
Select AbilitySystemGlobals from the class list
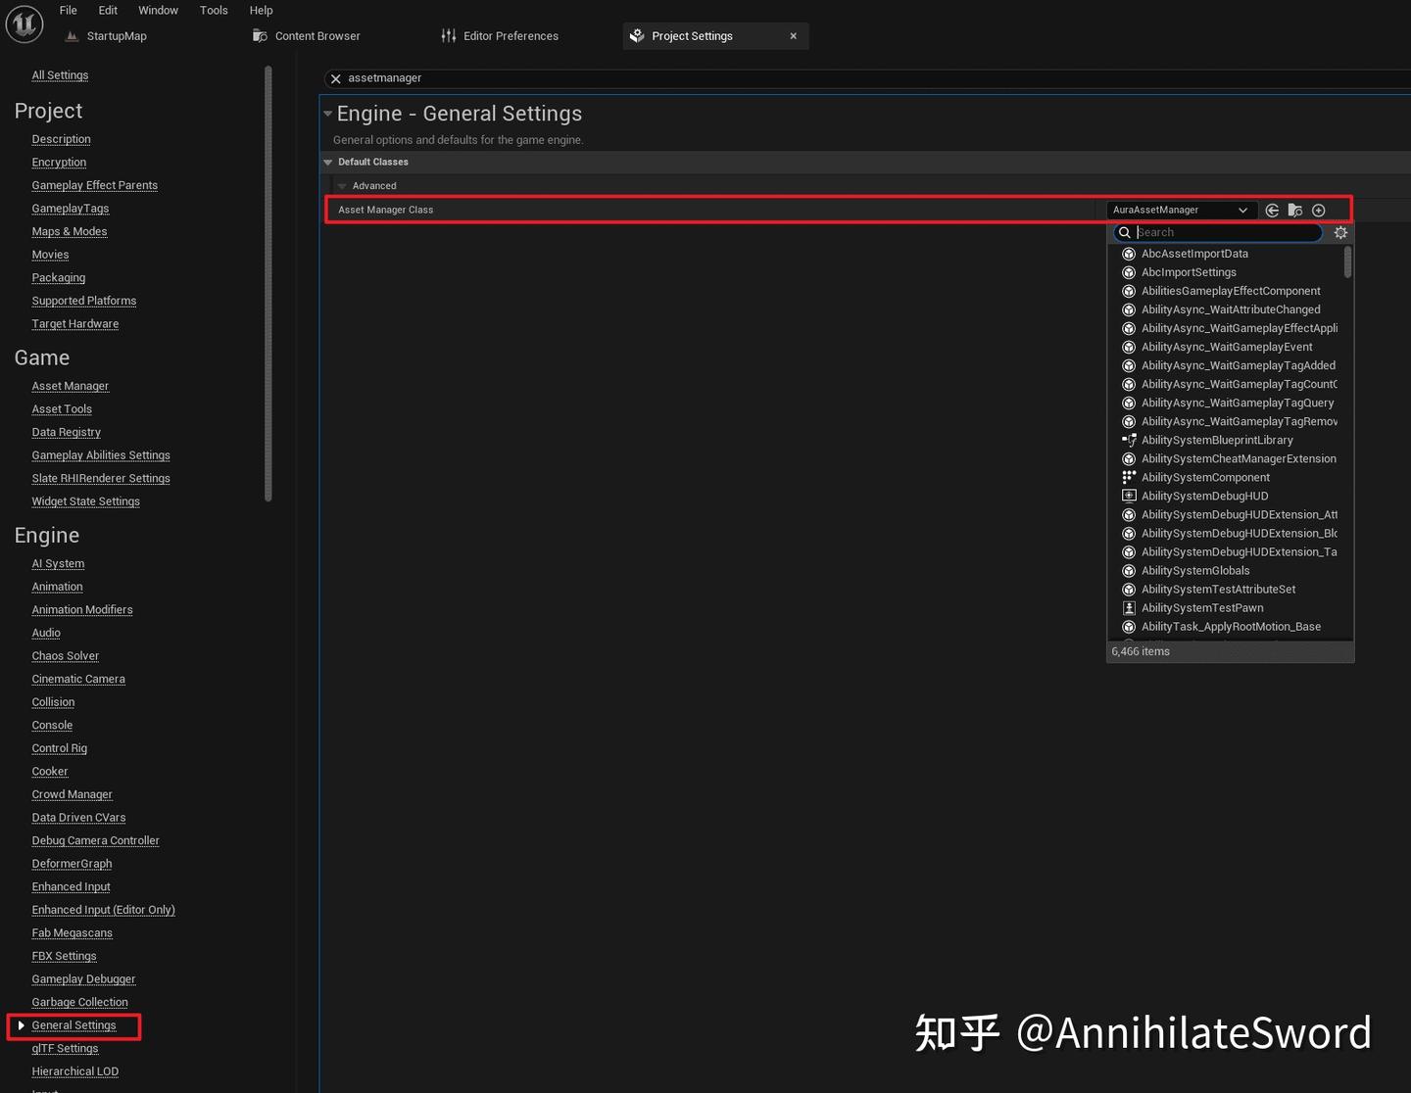(1195, 571)
